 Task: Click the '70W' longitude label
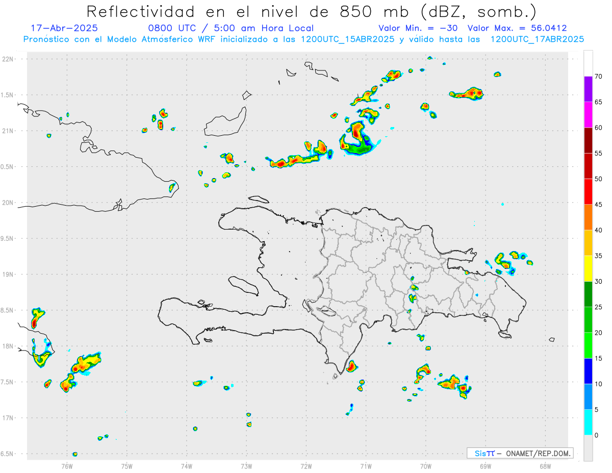426,466
